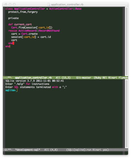Click the rescue ActiveRecord::RecordNotFound line
The height and width of the screenshot is (159, 131).
[34, 31]
